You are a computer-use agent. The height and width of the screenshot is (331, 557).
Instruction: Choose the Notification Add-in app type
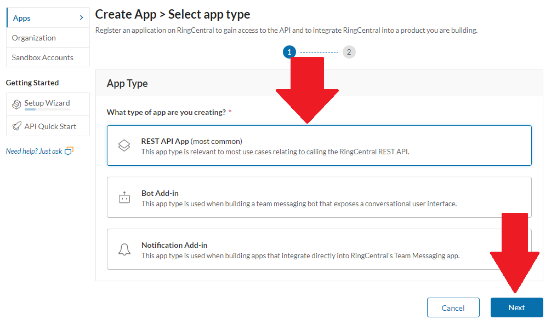point(319,249)
